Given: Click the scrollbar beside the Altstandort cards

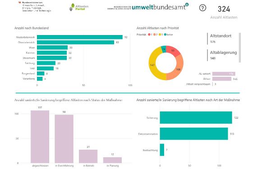Looking at the screenshot, I should [240, 48].
